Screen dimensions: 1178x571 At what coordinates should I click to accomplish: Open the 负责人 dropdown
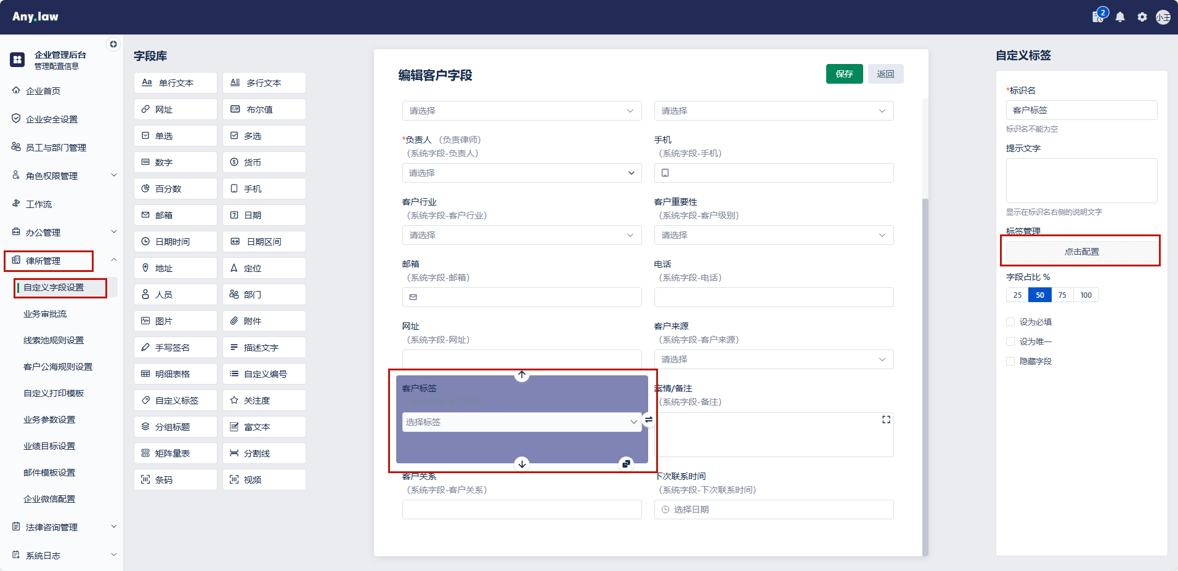522,173
